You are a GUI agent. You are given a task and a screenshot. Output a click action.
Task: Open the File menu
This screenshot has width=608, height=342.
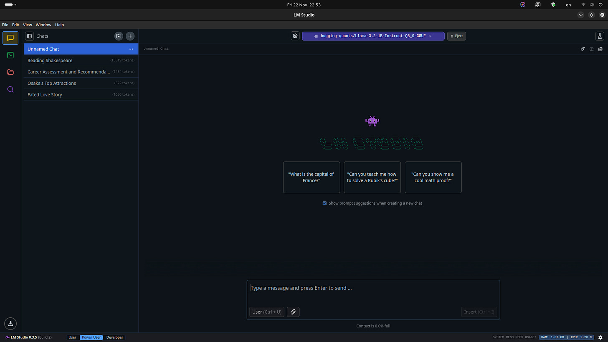5,25
